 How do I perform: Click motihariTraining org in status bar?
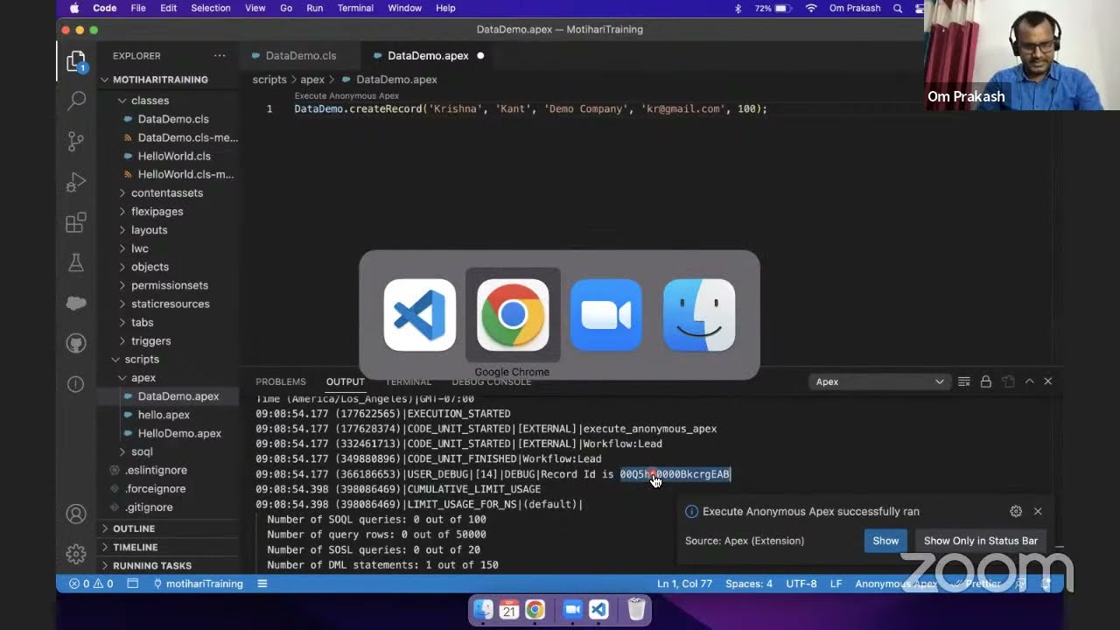(x=198, y=584)
